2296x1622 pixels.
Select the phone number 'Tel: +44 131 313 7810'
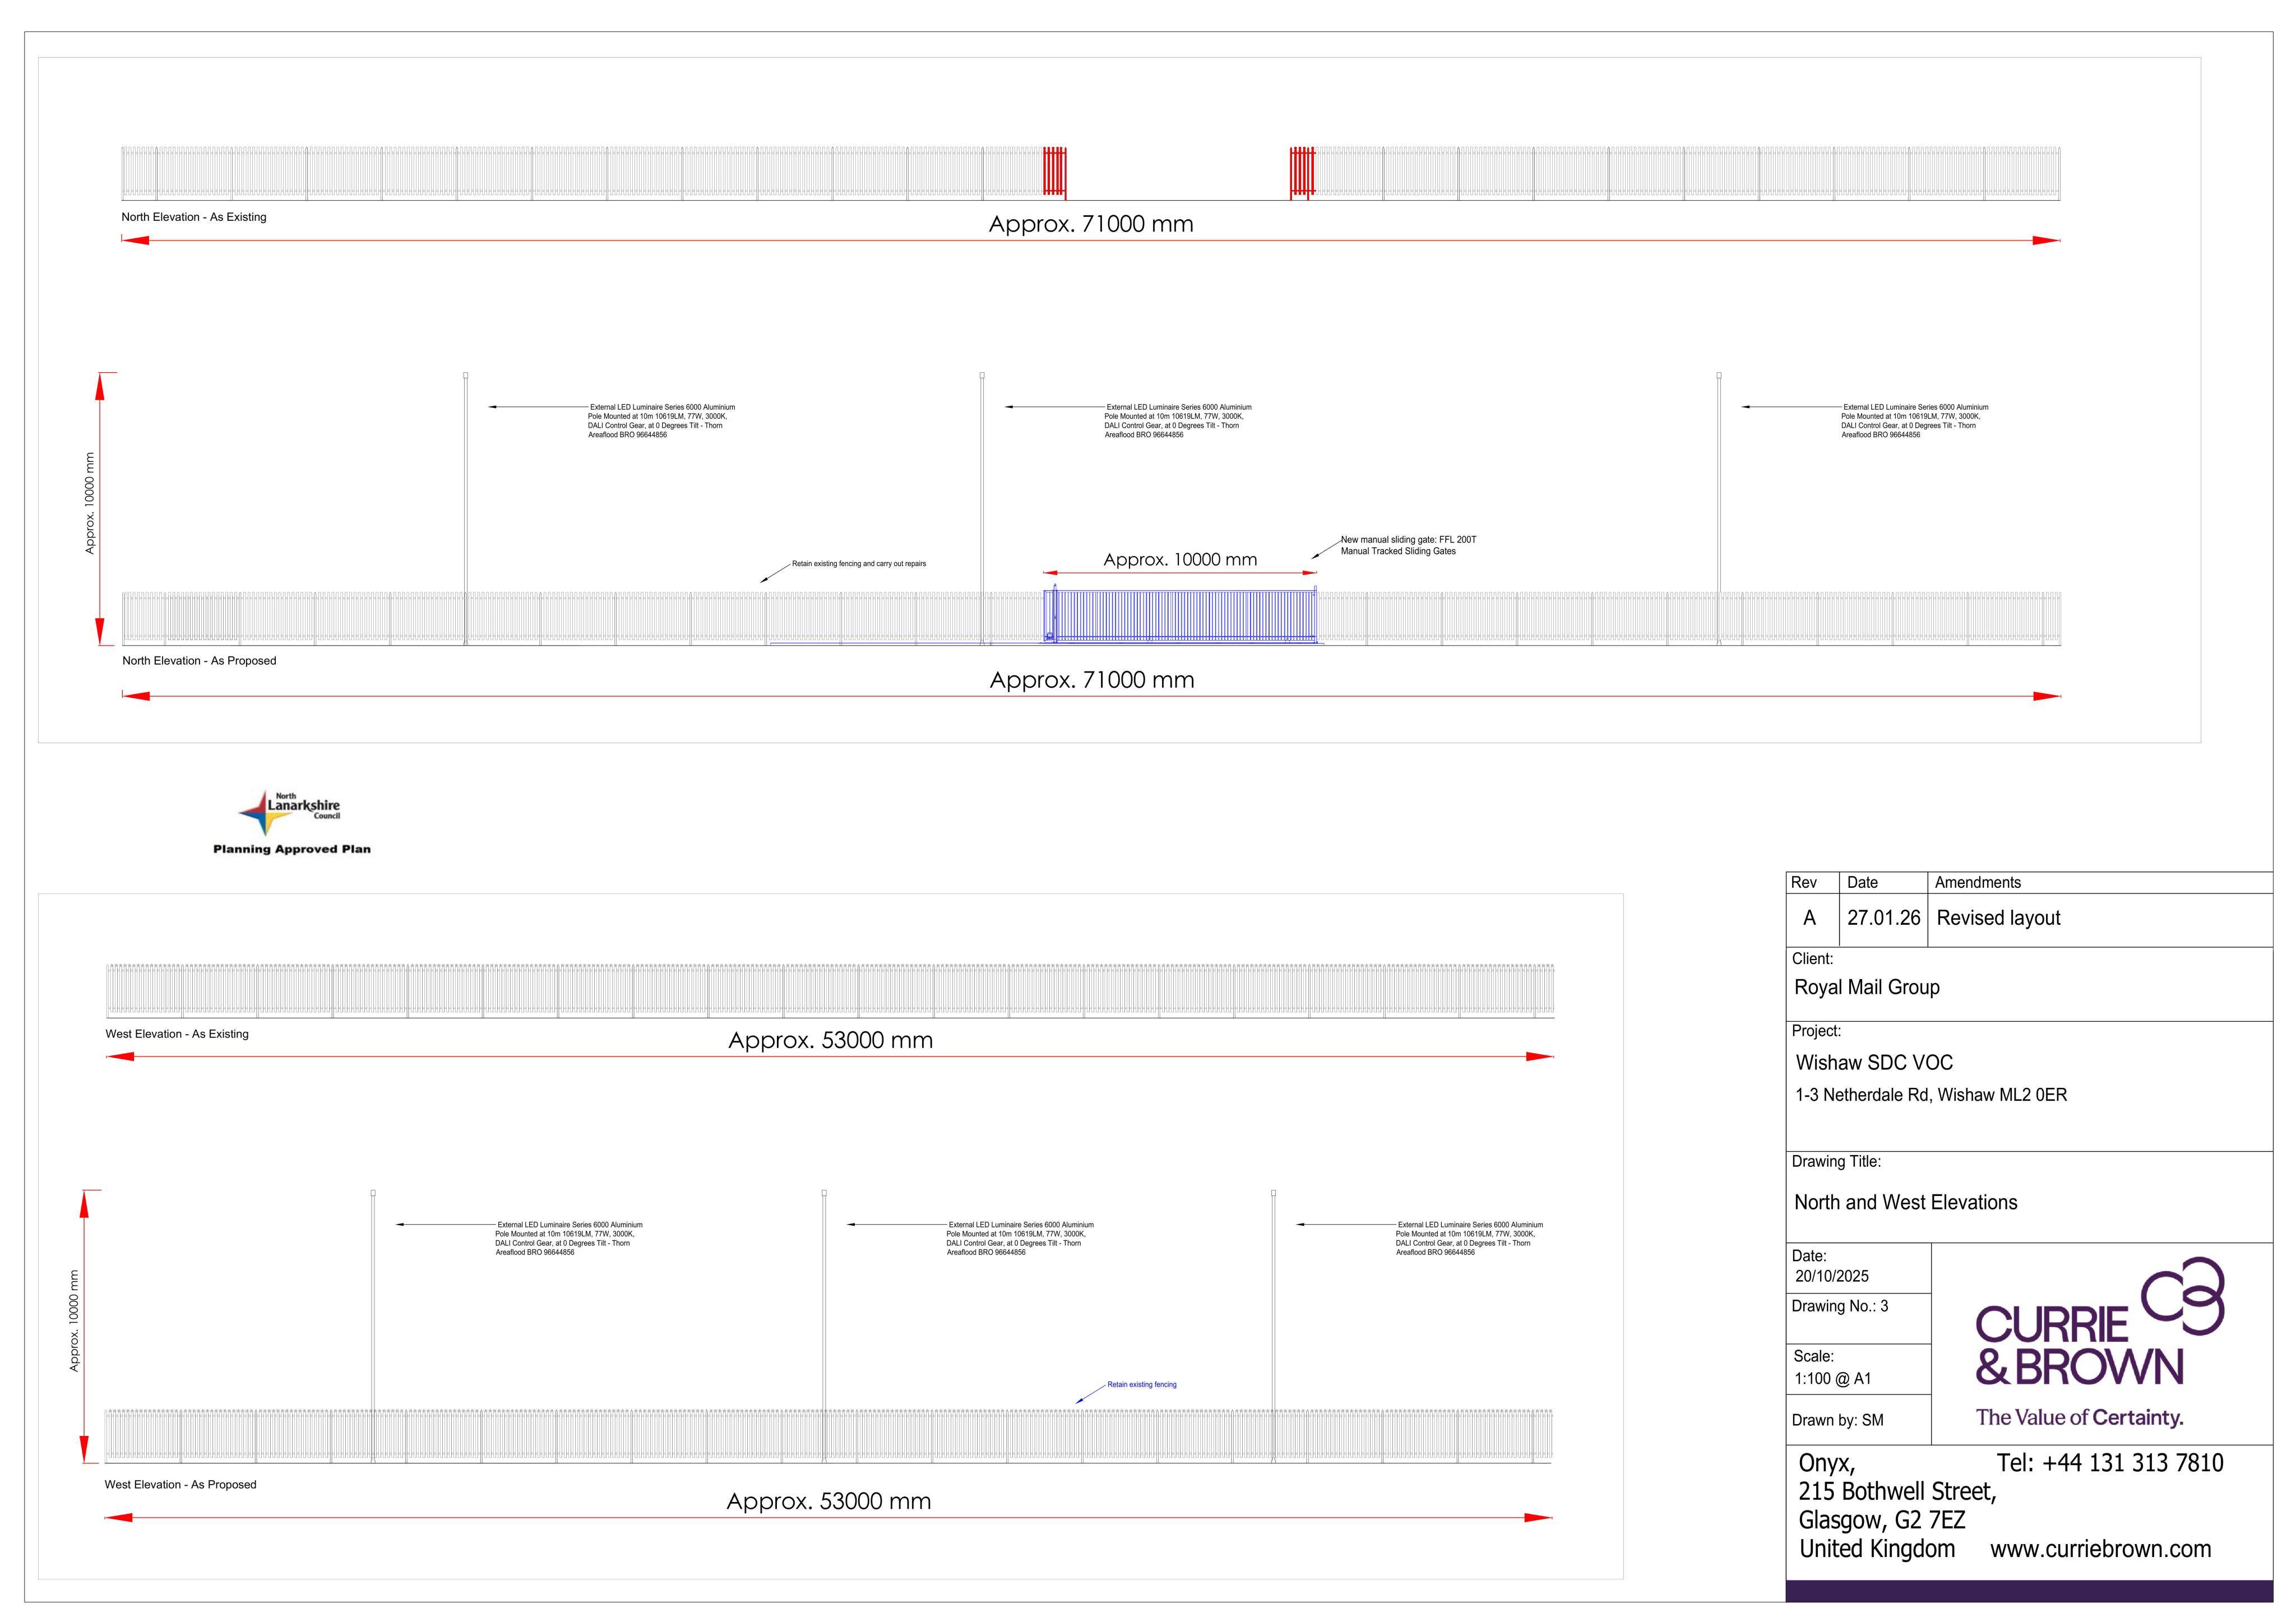point(2110,1464)
